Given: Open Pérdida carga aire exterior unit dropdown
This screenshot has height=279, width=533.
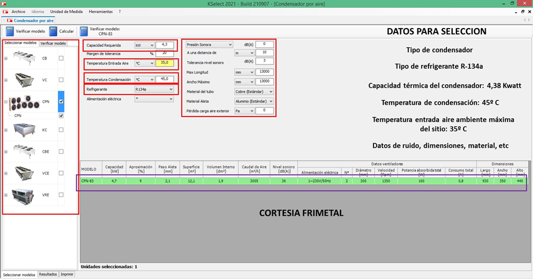Looking at the screenshot, I should tap(244, 111).
